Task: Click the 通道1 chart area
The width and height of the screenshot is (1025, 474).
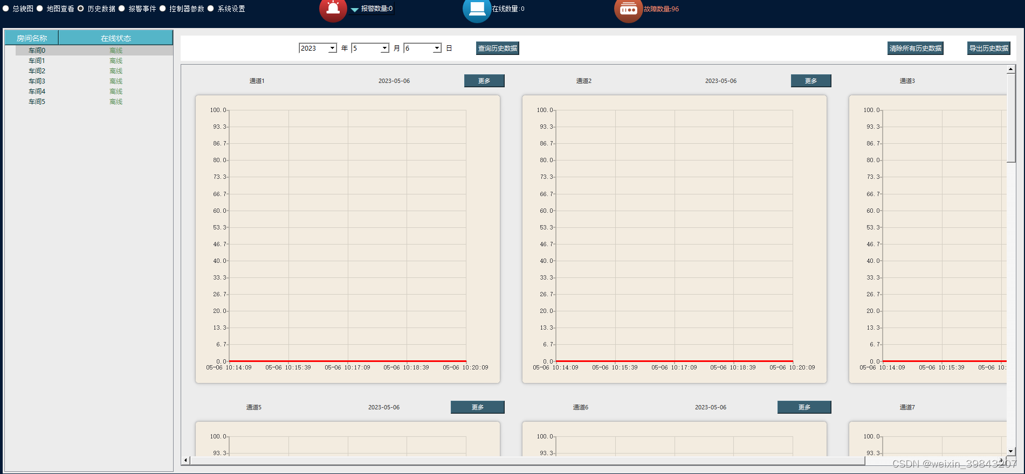Action: (348, 239)
